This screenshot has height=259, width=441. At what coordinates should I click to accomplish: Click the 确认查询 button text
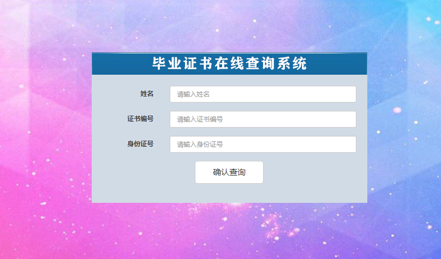coord(229,172)
